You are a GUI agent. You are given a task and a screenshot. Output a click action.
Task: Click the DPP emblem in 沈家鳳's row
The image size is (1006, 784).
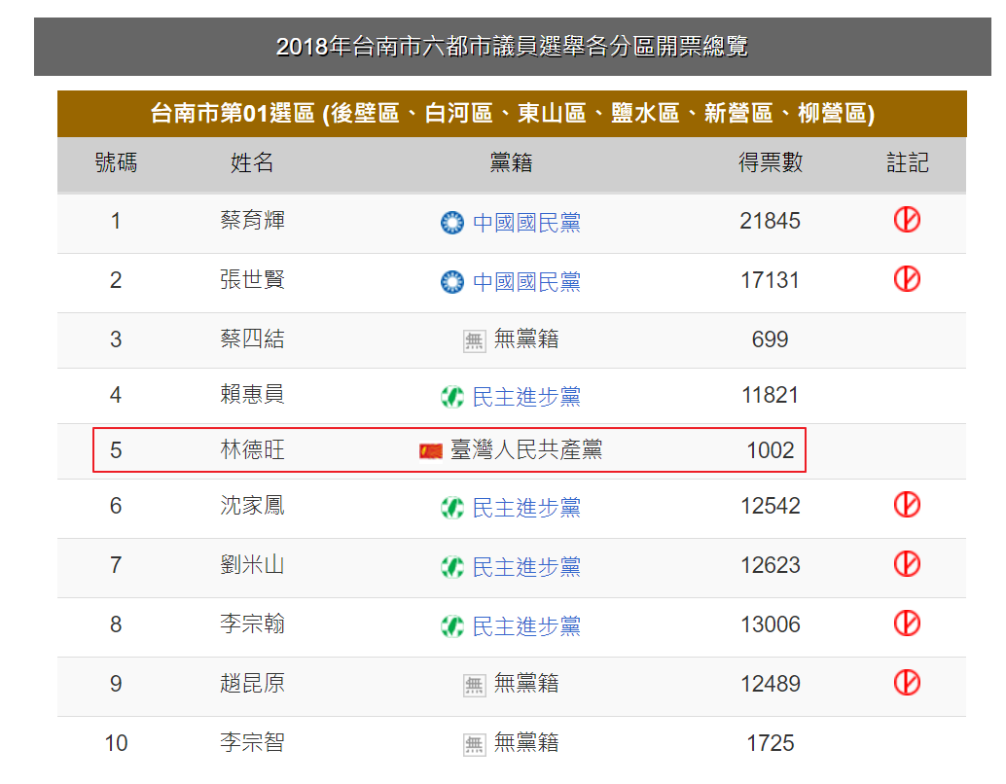452,508
